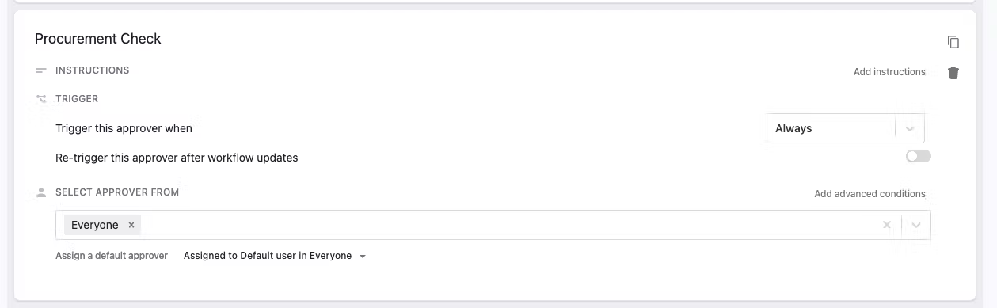Image resolution: width=997 pixels, height=308 pixels.
Task: Click Assign a default approver label
Action: pyautogui.click(x=112, y=256)
